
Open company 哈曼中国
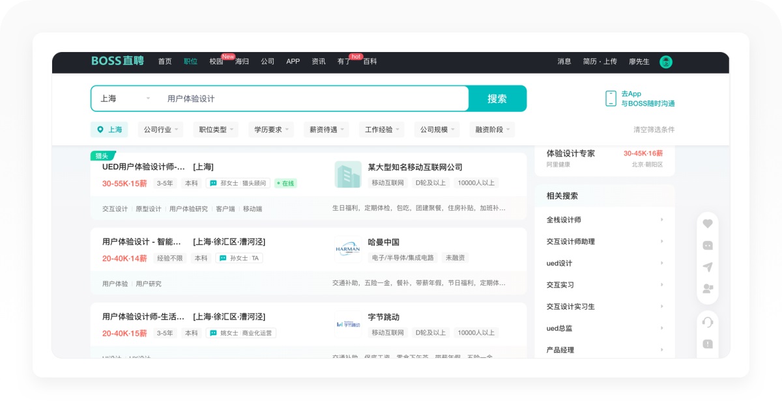coord(384,242)
